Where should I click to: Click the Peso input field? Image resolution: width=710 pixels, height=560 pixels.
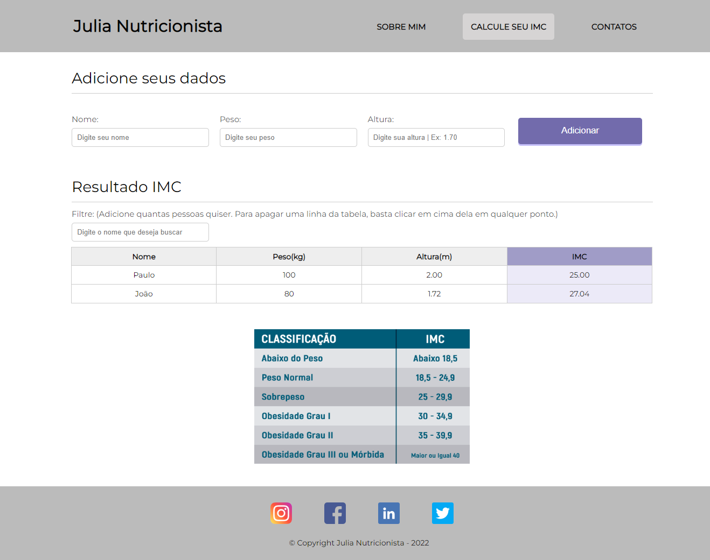pyautogui.click(x=288, y=137)
